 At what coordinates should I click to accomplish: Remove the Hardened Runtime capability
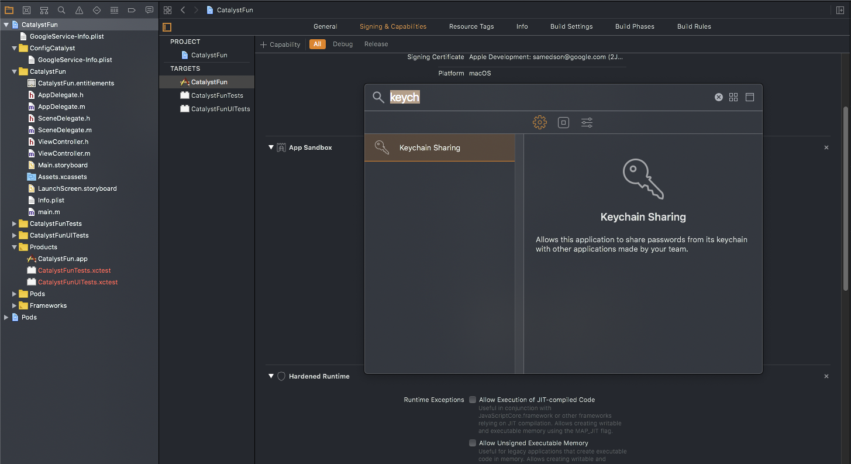point(826,376)
